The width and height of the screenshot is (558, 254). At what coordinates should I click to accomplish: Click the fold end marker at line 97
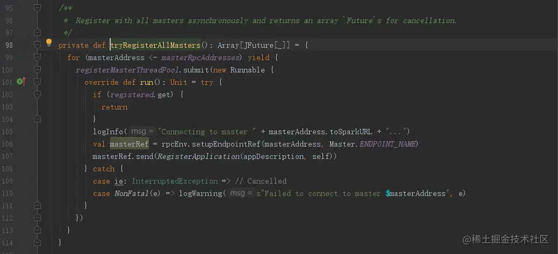38,33
